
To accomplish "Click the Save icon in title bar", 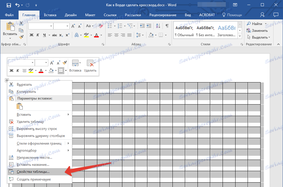I will coord(9,5).
